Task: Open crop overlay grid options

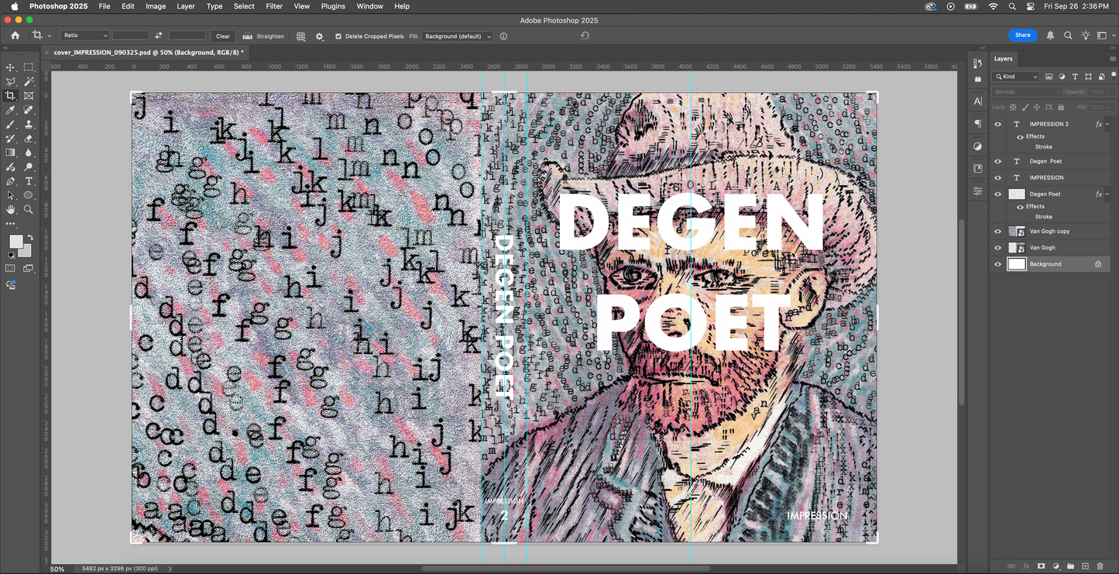Action: tap(301, 36)
